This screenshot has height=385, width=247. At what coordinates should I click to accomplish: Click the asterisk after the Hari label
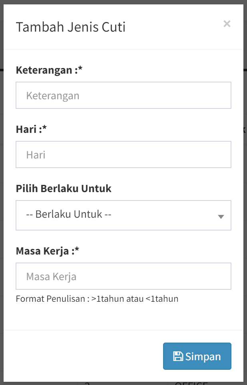click(x=45, y=129)
